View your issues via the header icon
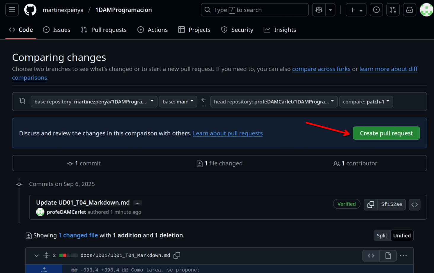Image resolution: width=434 pixels, height=273 pixels. (376, 9)
